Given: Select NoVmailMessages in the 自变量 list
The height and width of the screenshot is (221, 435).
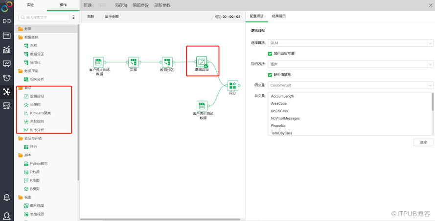Looking at the screenshot, I should (x=285, y=119).
